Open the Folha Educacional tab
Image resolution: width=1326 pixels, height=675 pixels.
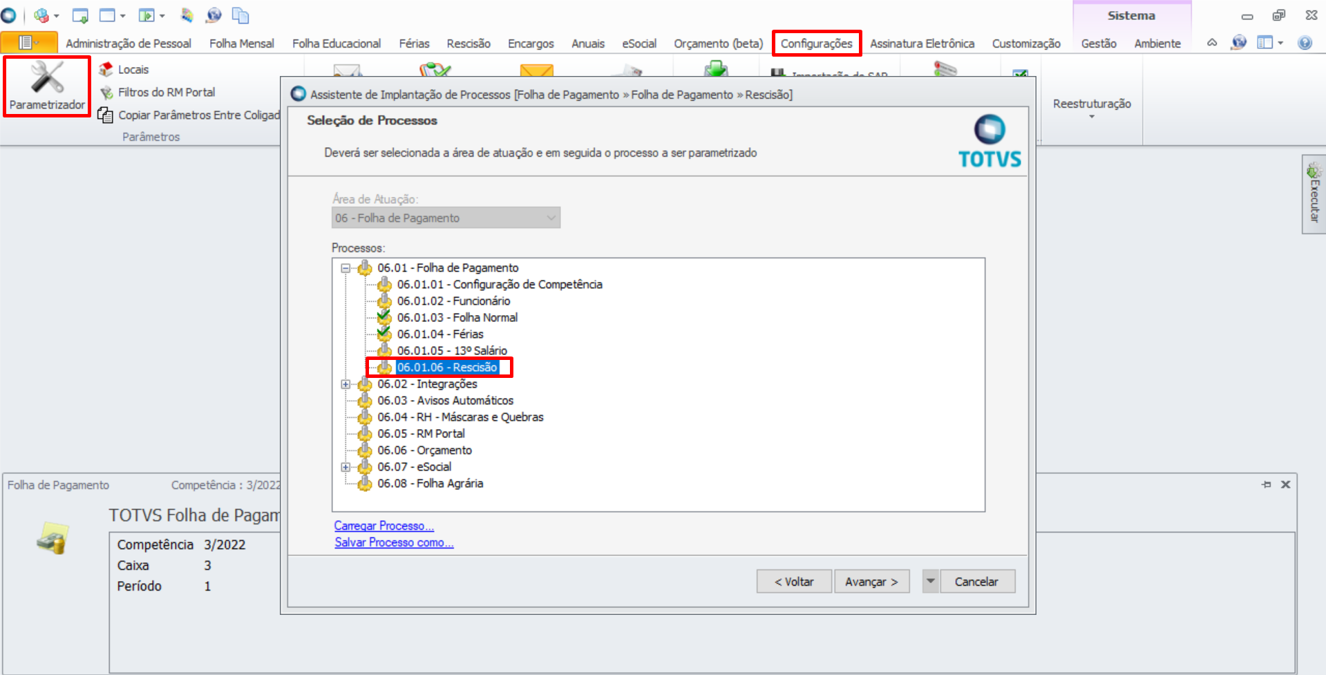tap(337, 44)
